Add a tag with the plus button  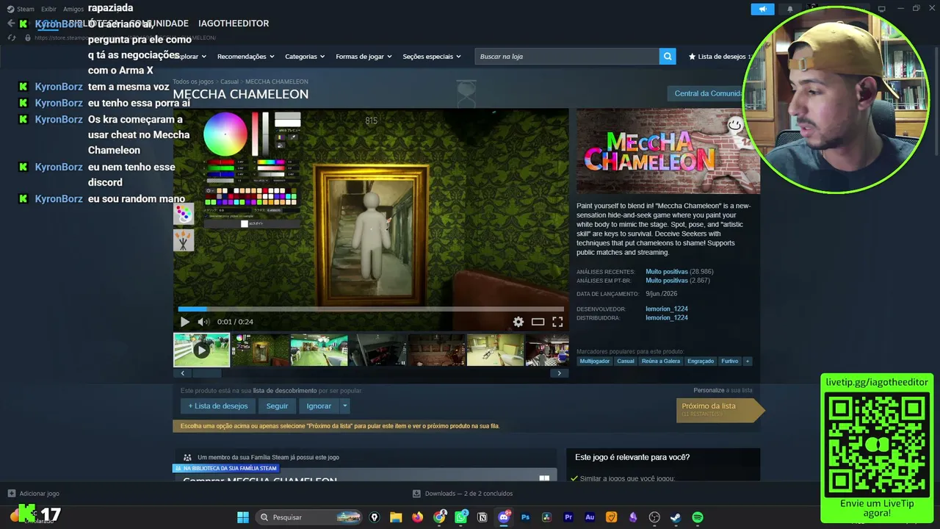[x=748, y=361]
